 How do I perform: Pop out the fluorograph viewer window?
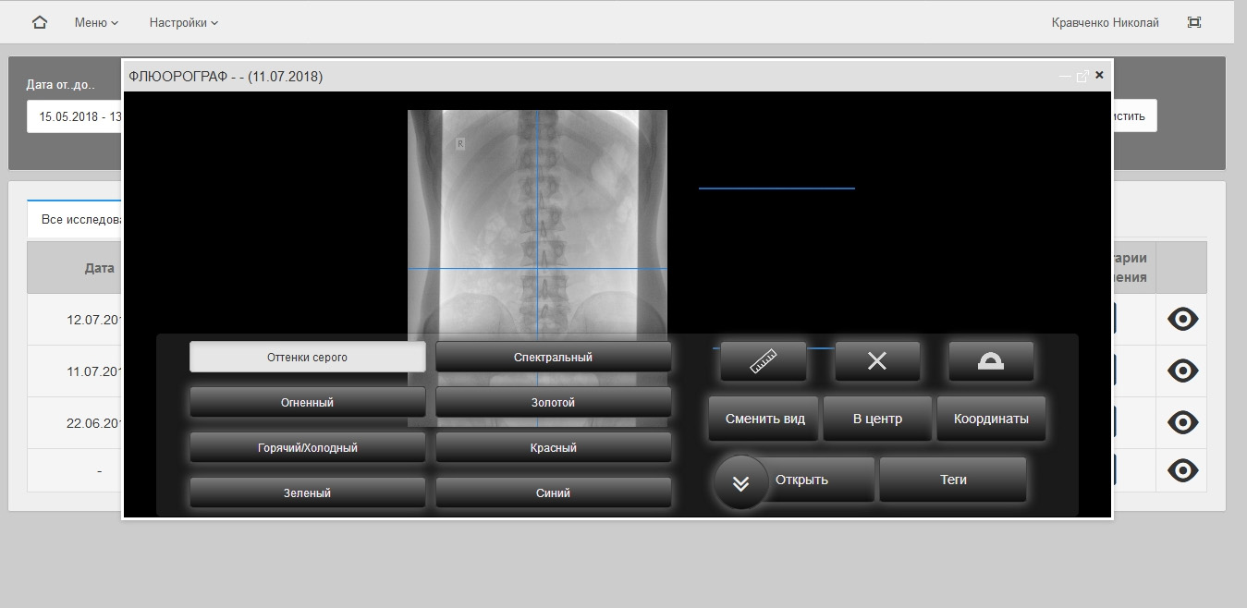(1082, 76)
